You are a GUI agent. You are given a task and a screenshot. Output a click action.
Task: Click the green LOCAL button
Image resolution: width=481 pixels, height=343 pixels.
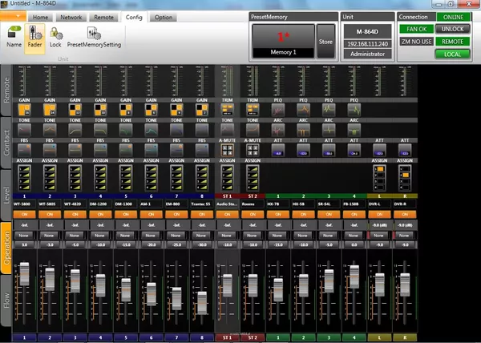[x=452, y=54]
